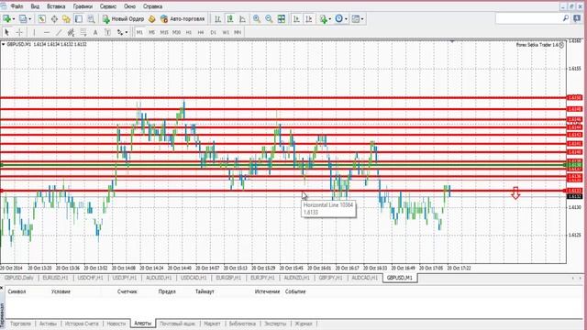The image size is (587, 330).
Task: Zoom out of the chart
Action: [269, 18]
